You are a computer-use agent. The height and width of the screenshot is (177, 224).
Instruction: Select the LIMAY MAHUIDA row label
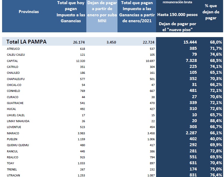(18, 121)
